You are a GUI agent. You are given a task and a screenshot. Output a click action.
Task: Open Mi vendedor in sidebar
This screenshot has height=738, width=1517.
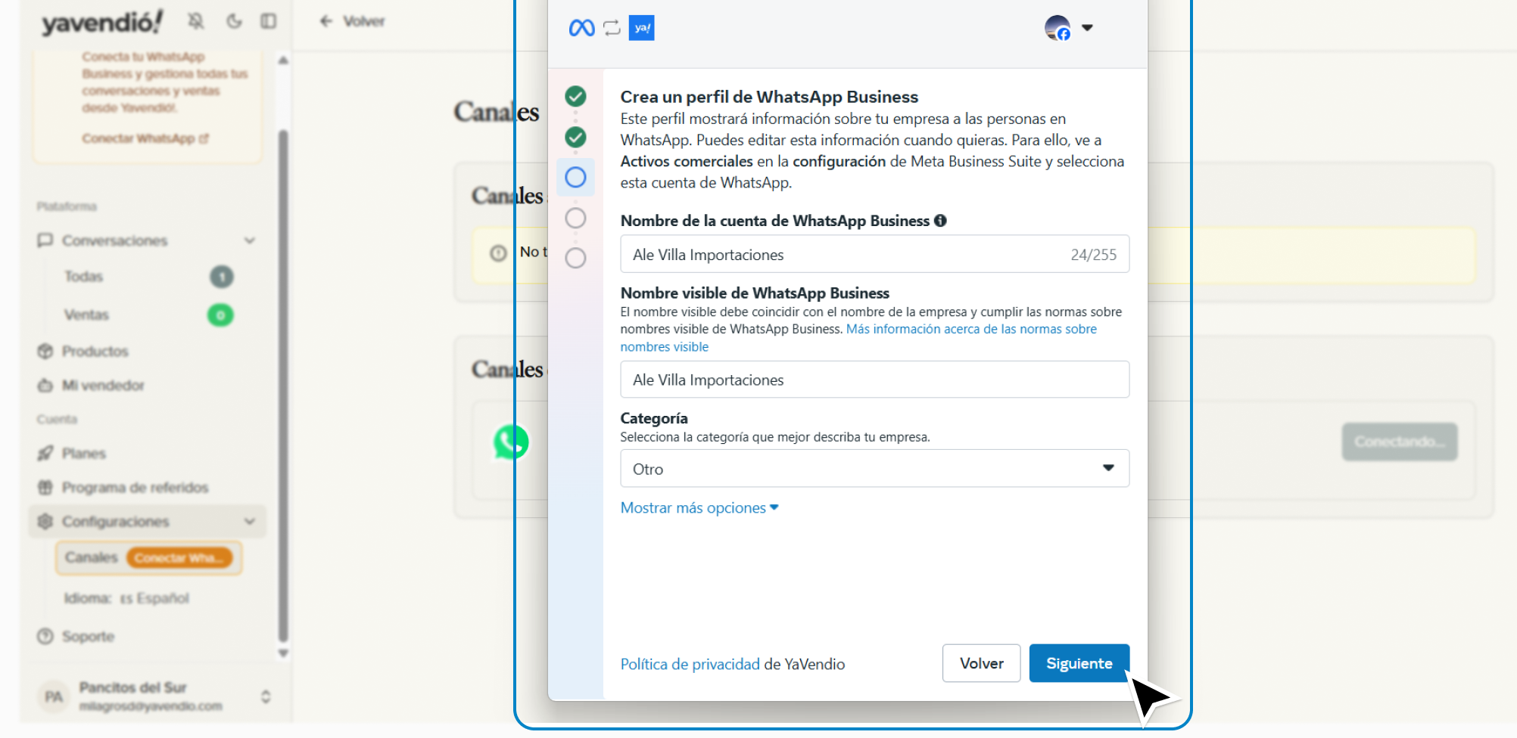pos(103,386)
